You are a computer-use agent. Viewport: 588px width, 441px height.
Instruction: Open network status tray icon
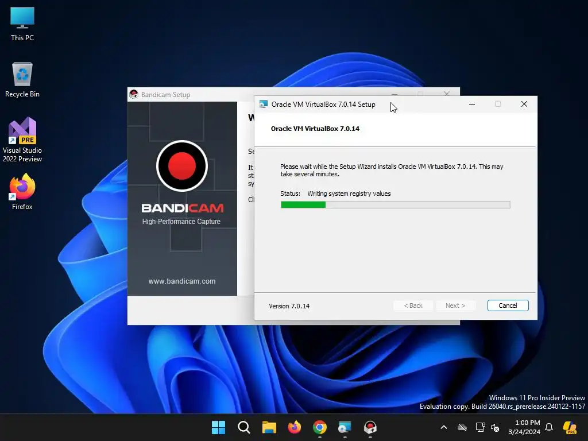click(480, 427)
